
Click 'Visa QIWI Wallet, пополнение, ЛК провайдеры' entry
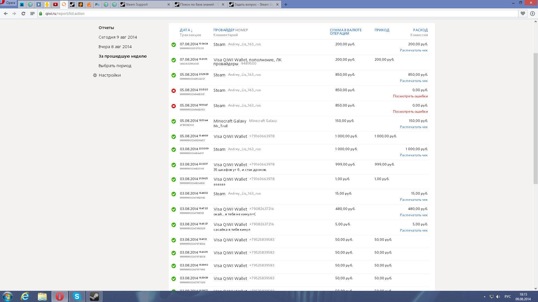click(247, 62)
